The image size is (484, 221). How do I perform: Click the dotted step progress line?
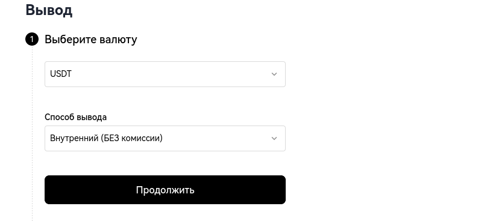(x=32, y=133)
